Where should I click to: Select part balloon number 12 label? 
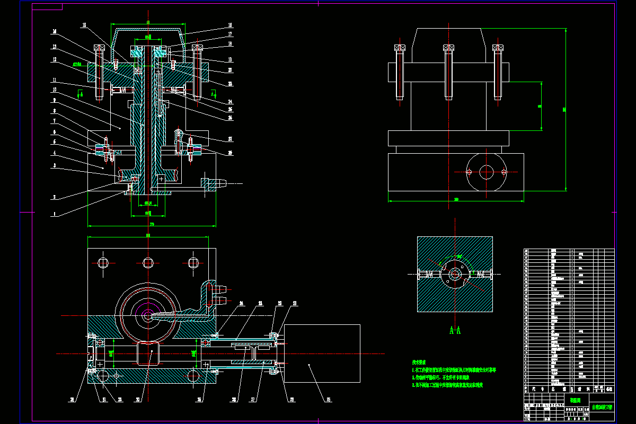pos(54,60)
